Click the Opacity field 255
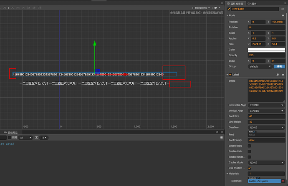This screenshot has width=288, height=186. click(x=266, y=55)
